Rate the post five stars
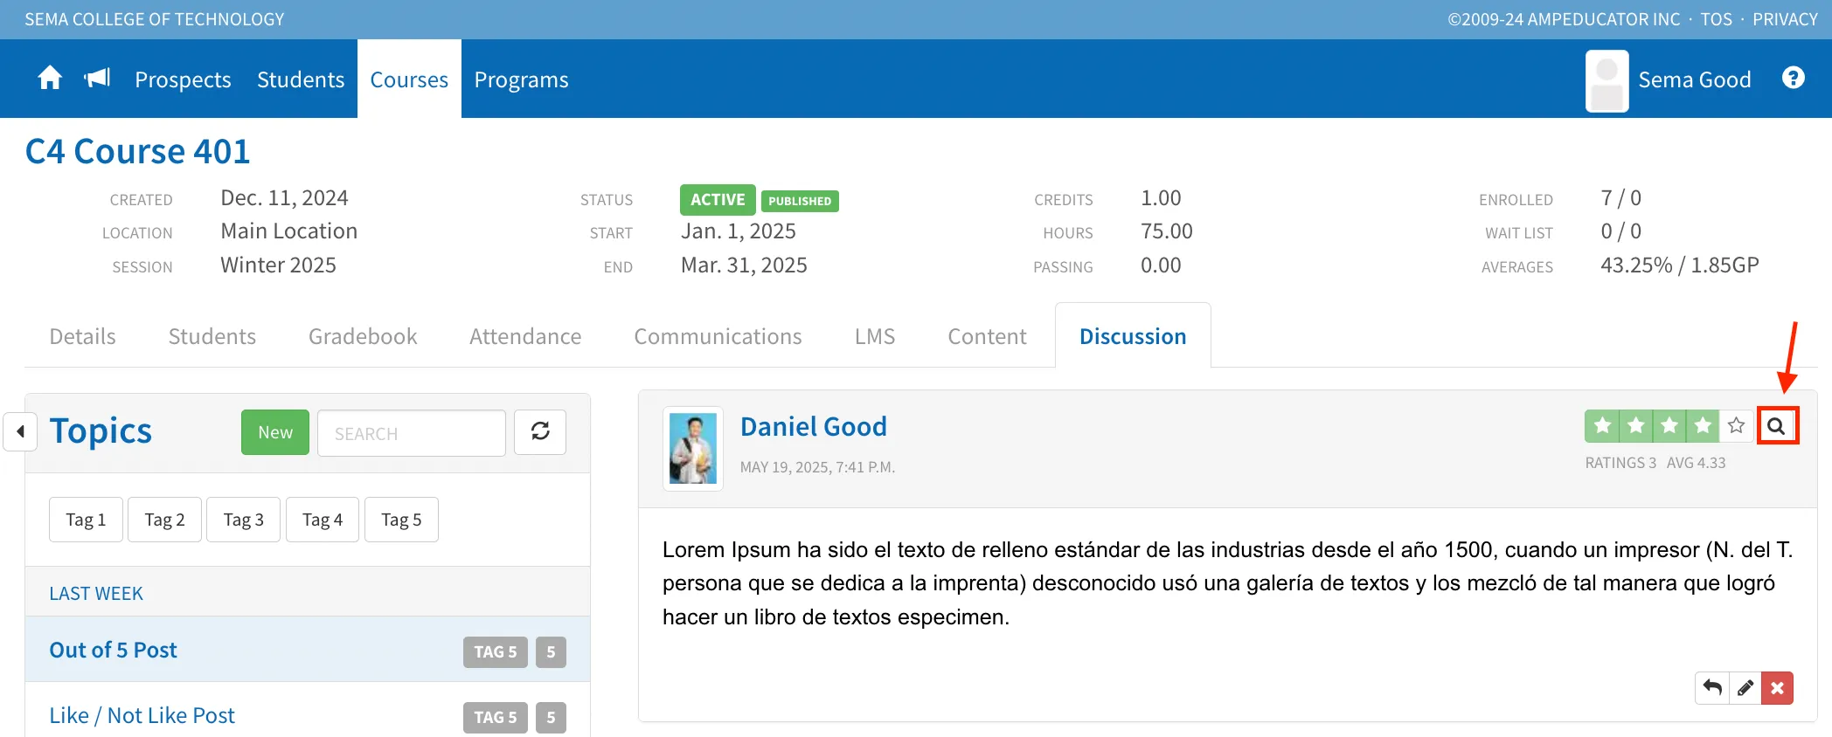 point(1736,426)
